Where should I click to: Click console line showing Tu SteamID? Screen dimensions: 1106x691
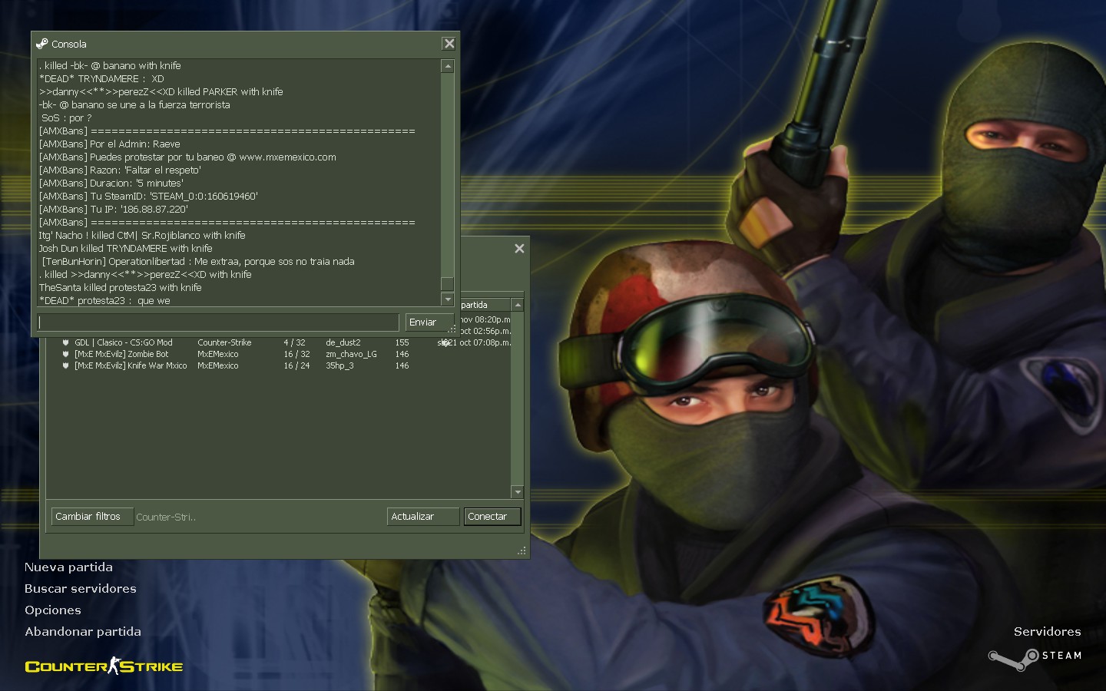pos(148,196)
